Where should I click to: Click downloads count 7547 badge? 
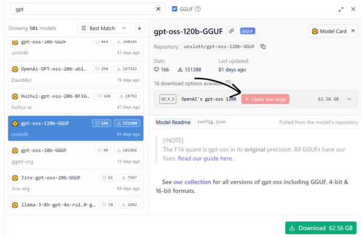129,178
